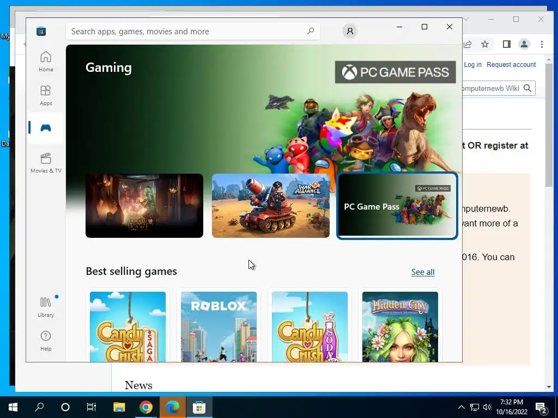Click Microsoft Store taskbar icon
This screenshot has width=558, height=418.
point(199,407)
